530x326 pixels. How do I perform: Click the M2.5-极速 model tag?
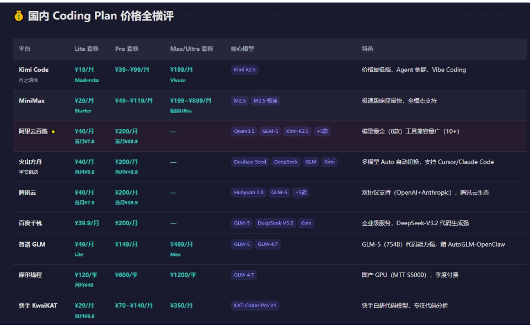pyautogui.click(x=266, y=101)
